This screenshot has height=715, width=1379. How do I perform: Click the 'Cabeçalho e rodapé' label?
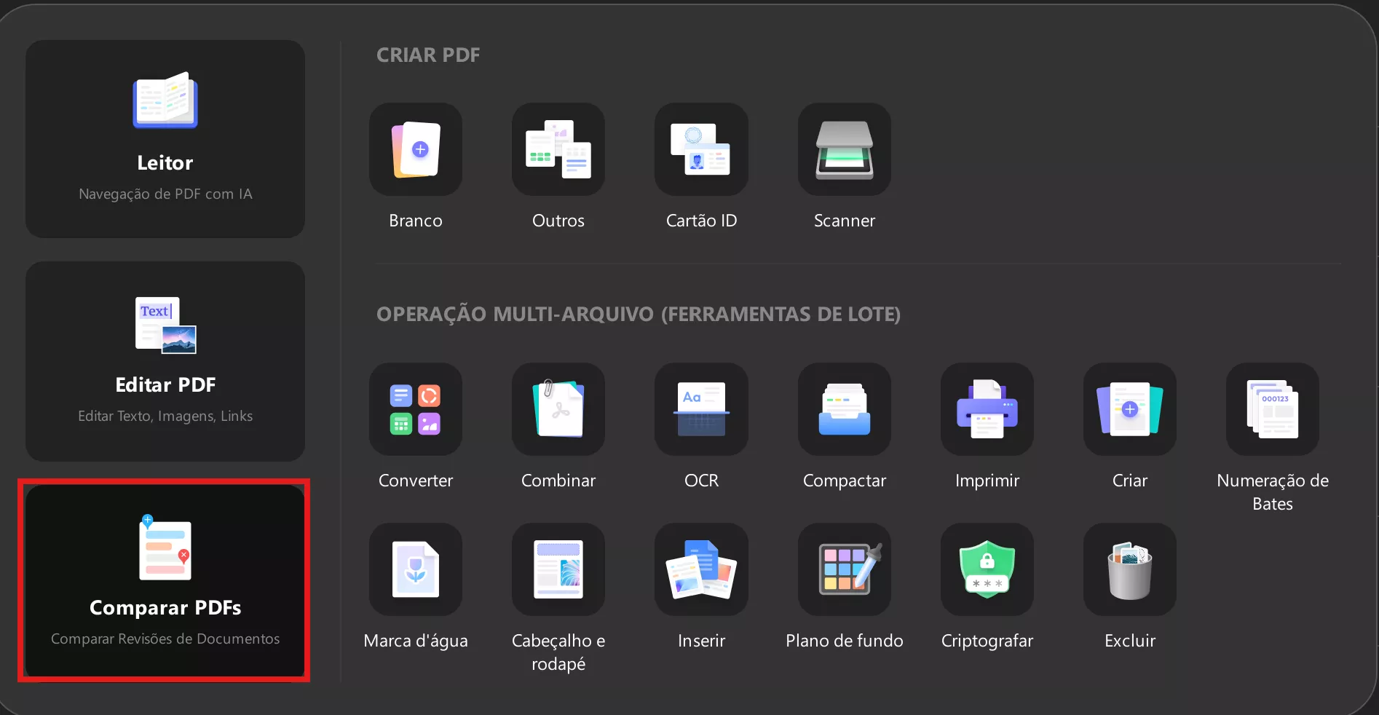(558, 652)
